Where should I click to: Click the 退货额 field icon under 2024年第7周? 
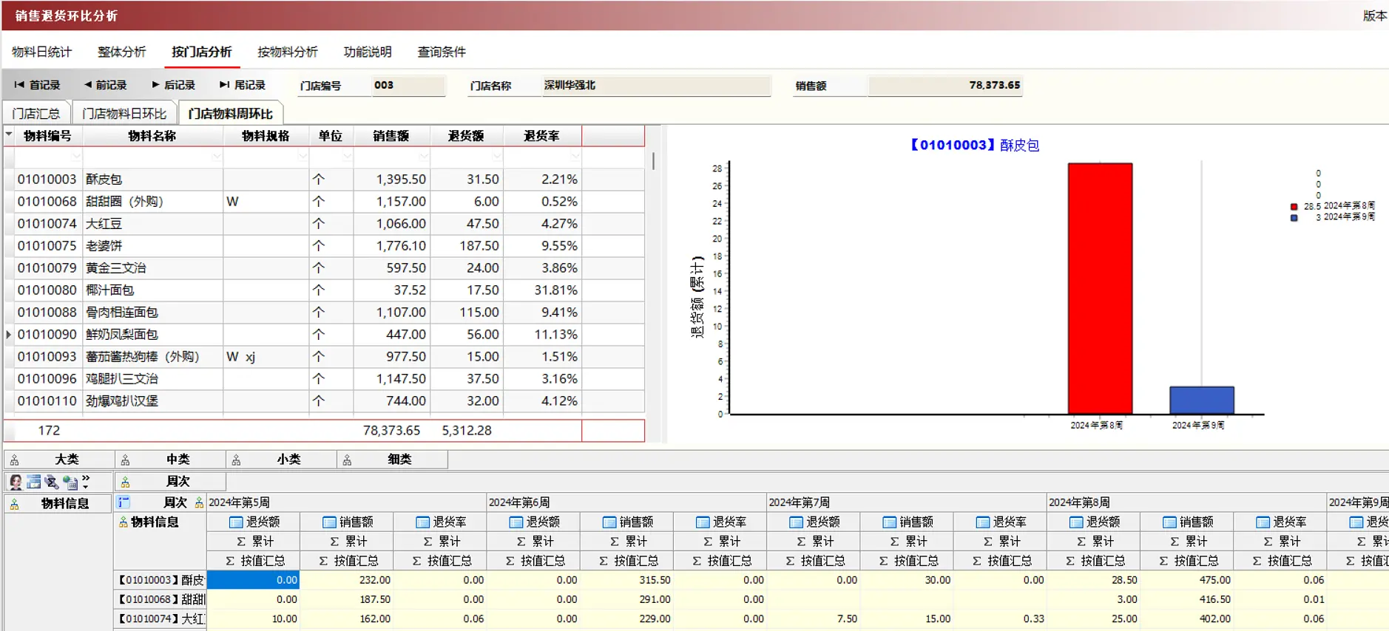(x=796, y=522)
